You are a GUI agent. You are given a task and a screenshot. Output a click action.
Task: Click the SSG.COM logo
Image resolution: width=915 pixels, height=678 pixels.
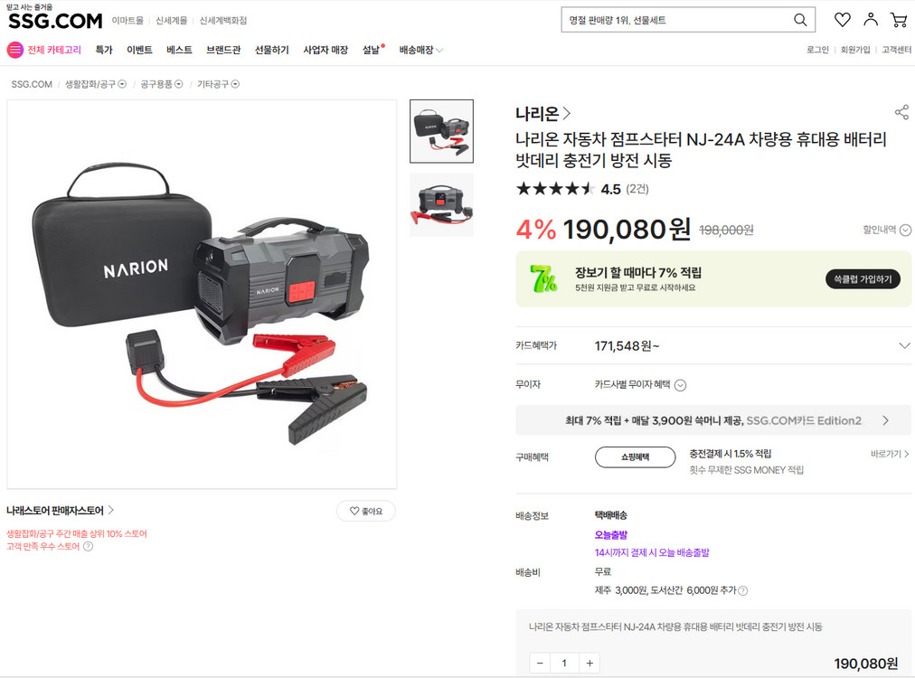coord(54,20)
